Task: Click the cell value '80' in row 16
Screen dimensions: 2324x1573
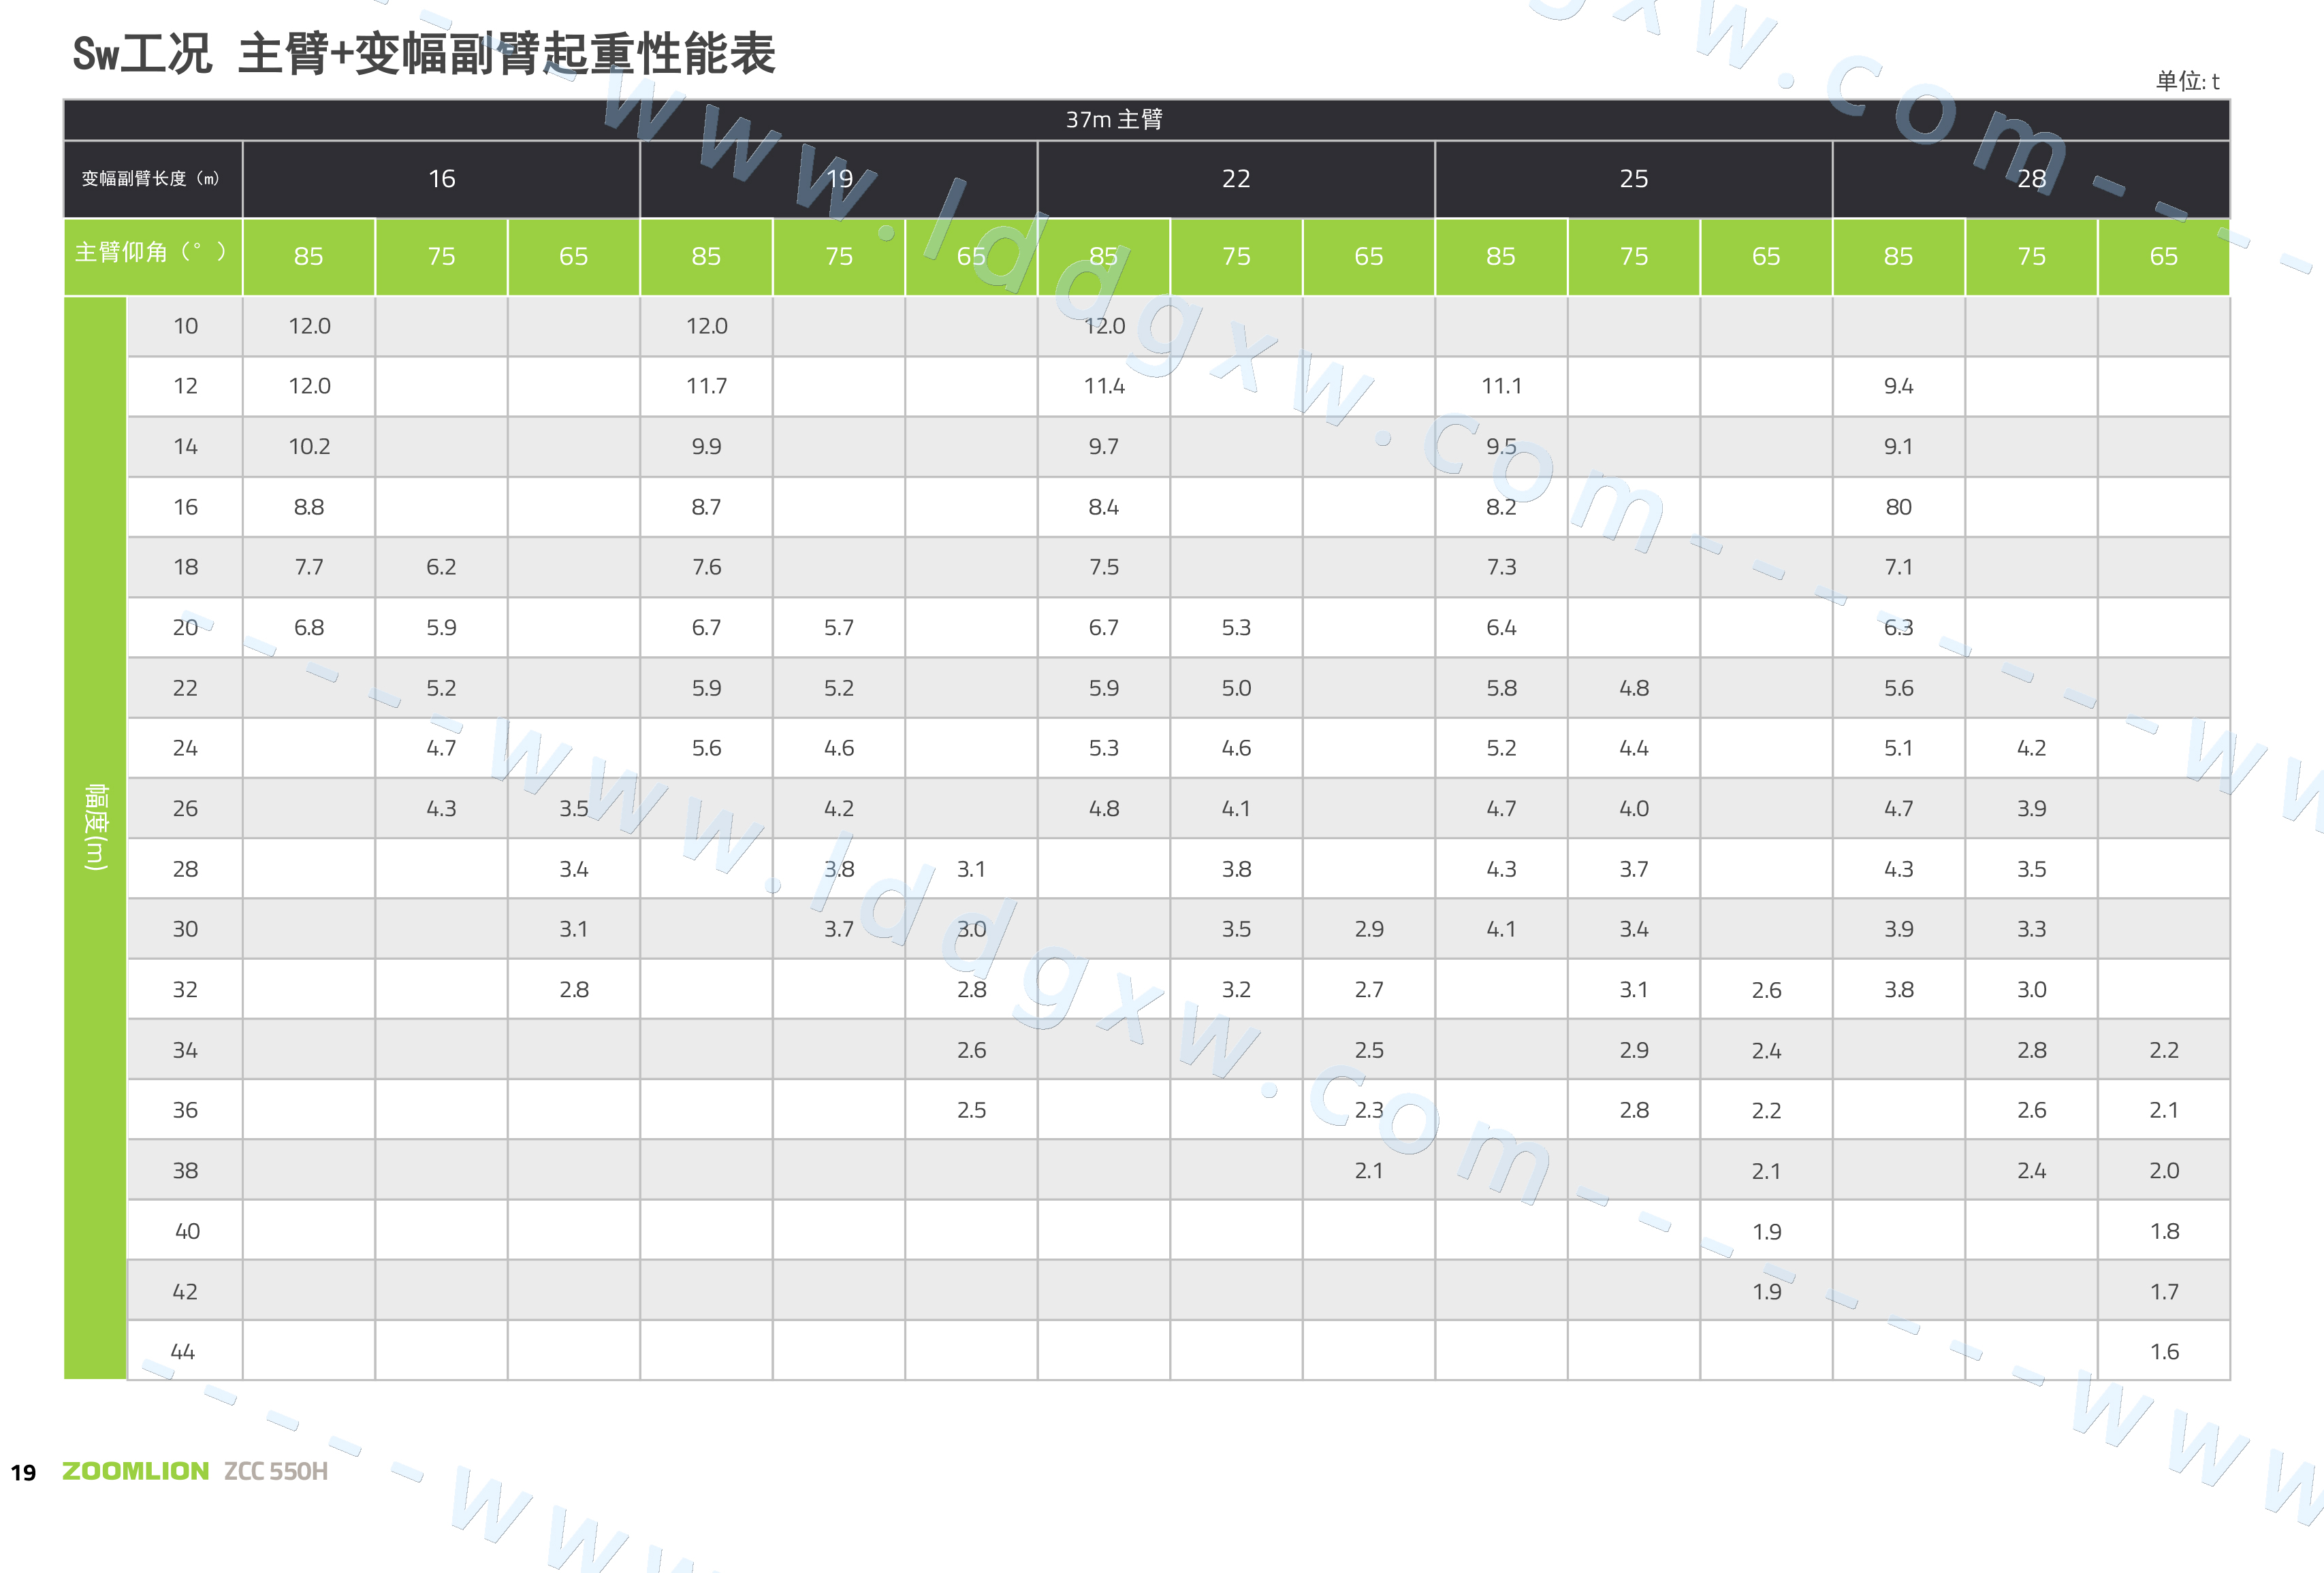Action: 1898,506
